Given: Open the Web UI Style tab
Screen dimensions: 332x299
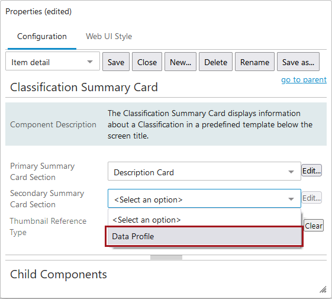Looking at the screenshot, I should (109, 37).
